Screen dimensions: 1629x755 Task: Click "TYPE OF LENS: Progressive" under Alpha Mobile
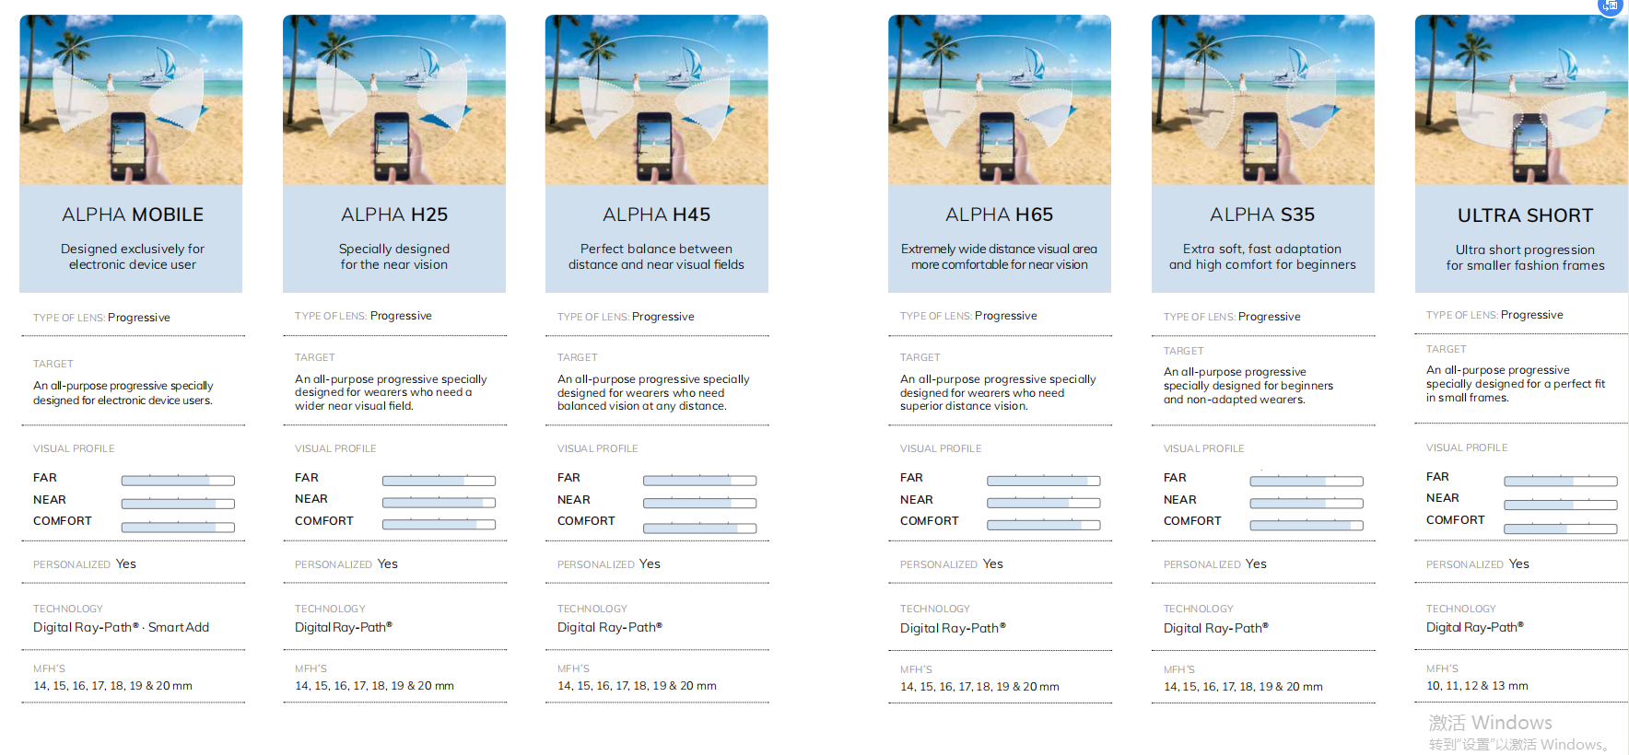click(101, 318)
